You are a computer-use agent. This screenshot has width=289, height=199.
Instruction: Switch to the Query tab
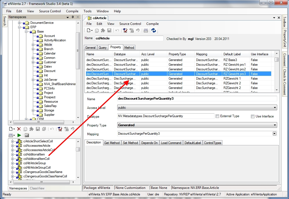[x=102, y=48]
